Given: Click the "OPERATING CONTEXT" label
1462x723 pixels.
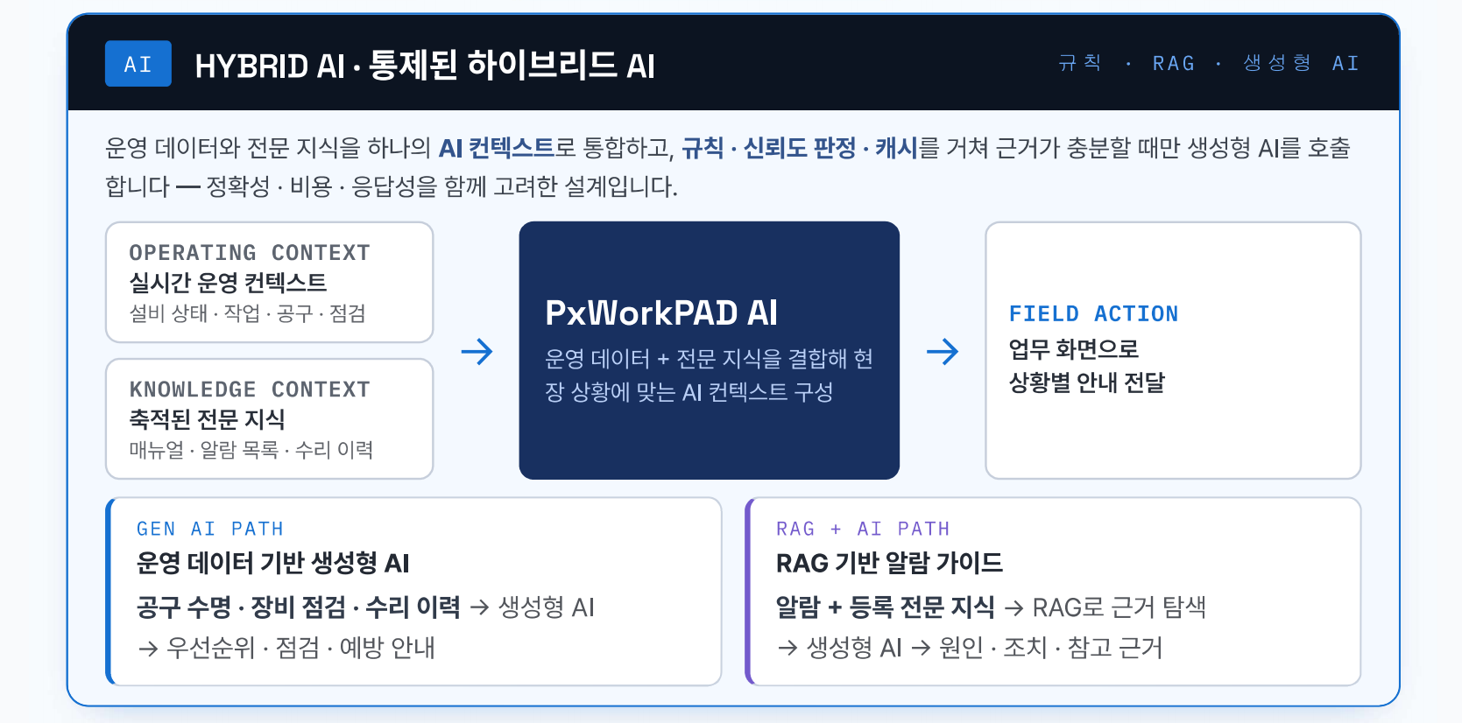Looking at the screenshot, I should click(x=250, y=253).
